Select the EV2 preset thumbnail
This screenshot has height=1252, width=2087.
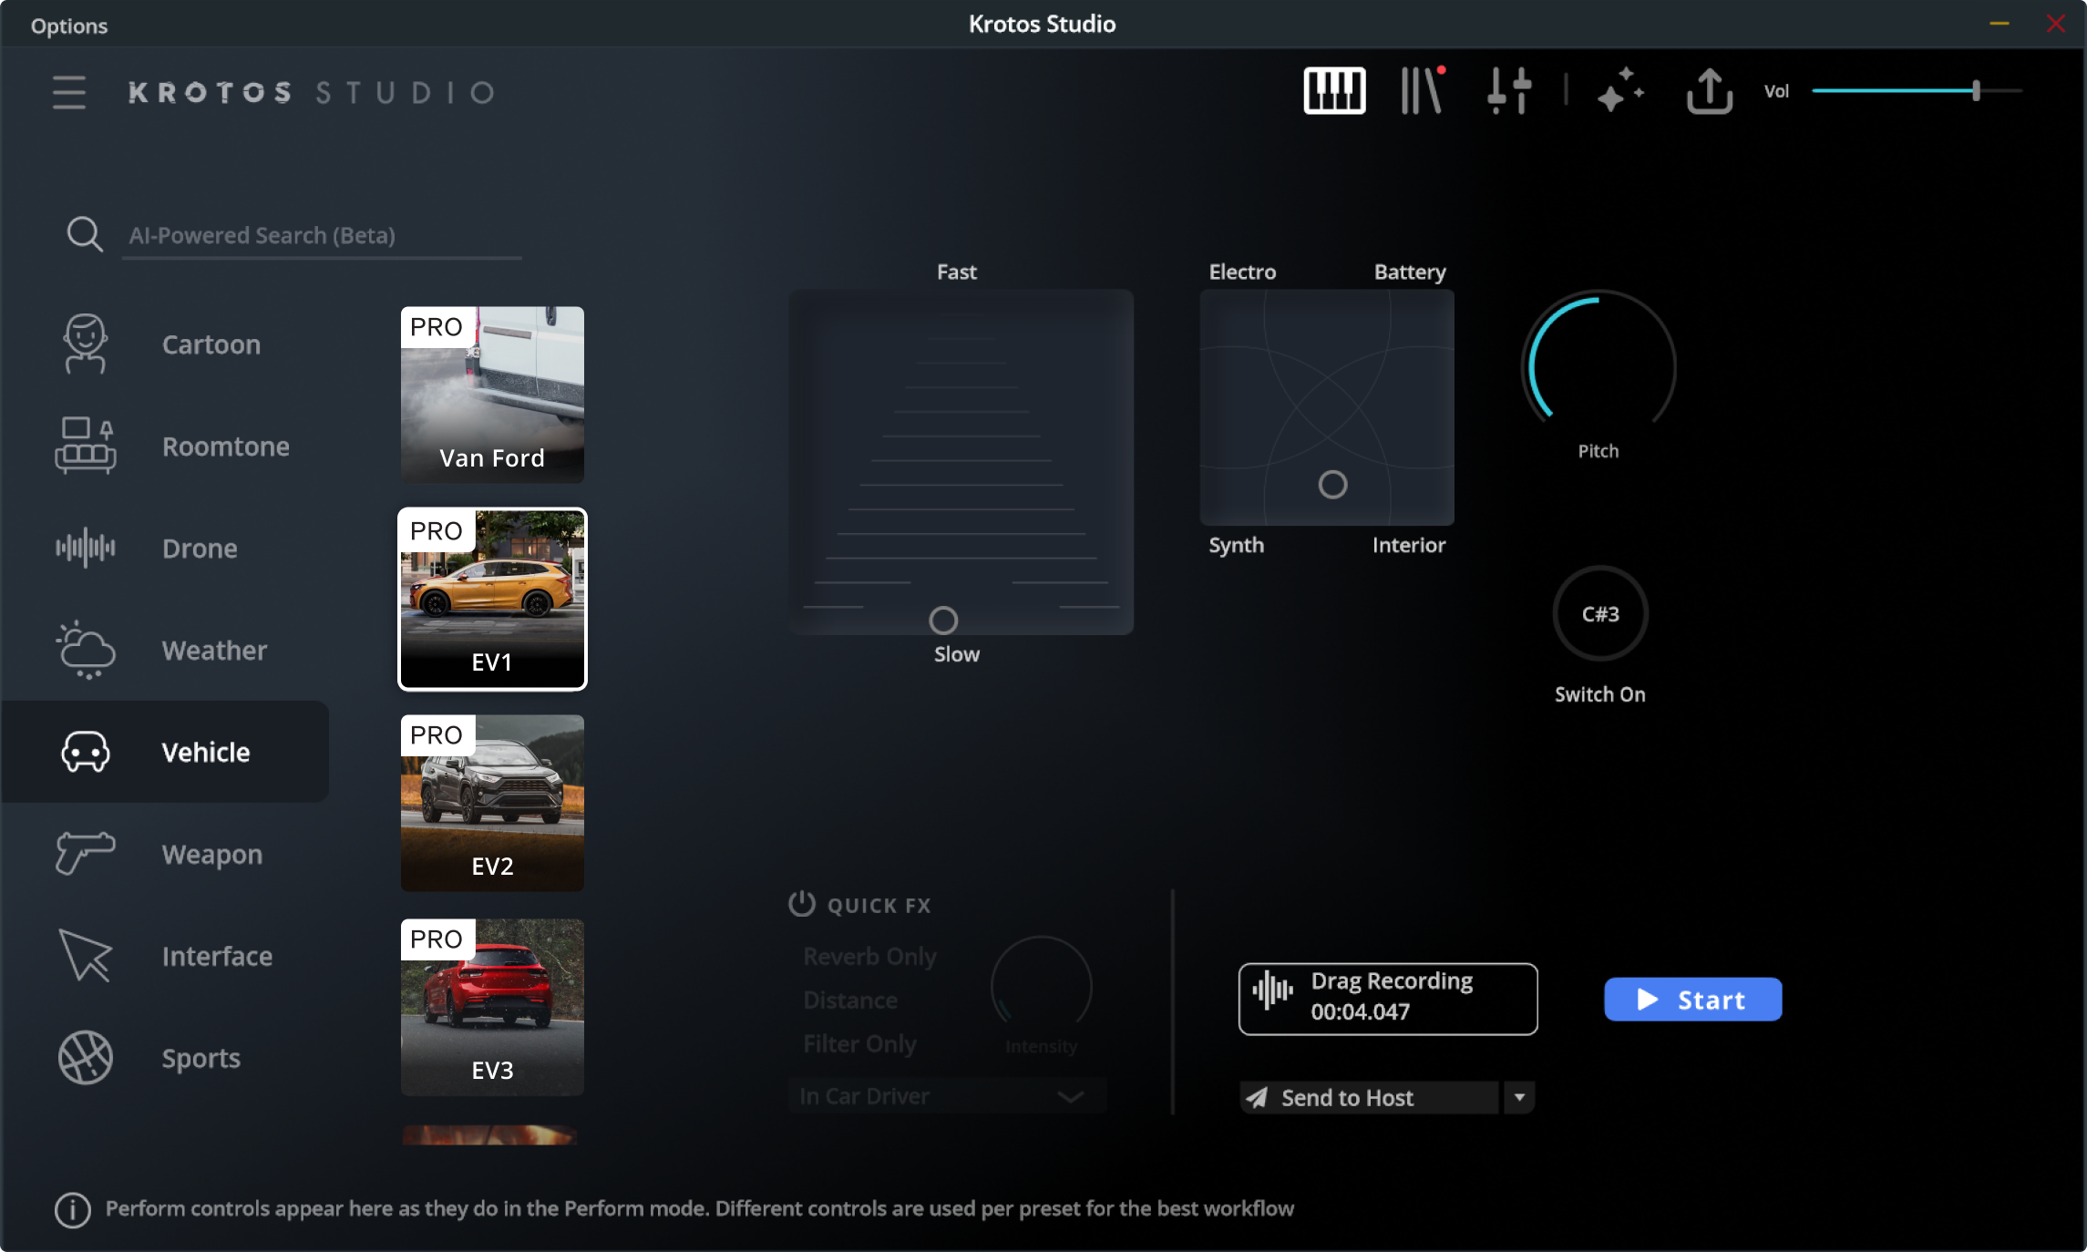tap(492, 803)
